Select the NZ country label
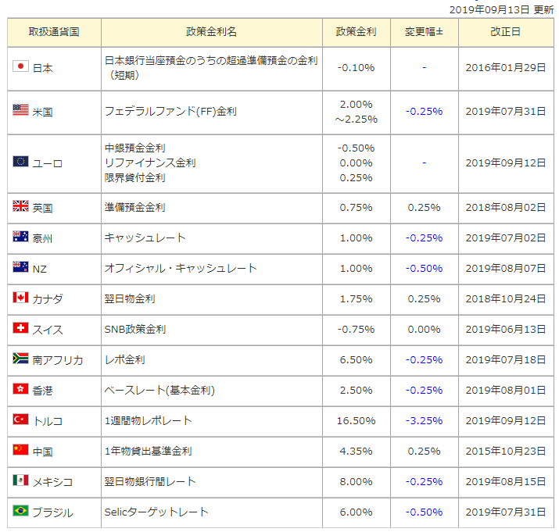Image resolution: width=559 pixels, height=532 pixels. point(40,270)
